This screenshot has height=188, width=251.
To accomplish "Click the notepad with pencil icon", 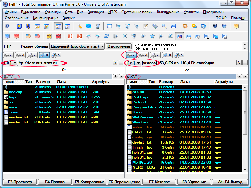I will pos(146,26).
